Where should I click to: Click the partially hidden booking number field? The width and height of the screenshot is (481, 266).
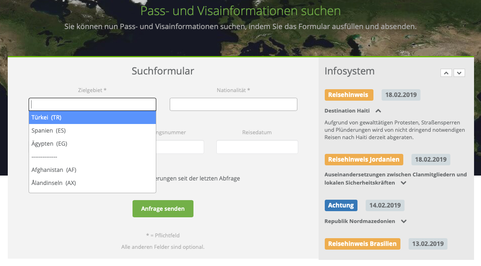coord(180,147)
